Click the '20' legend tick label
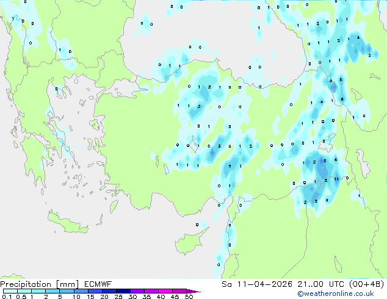The width and height of the screenshot is (387, 299). (x=104, y=297)
